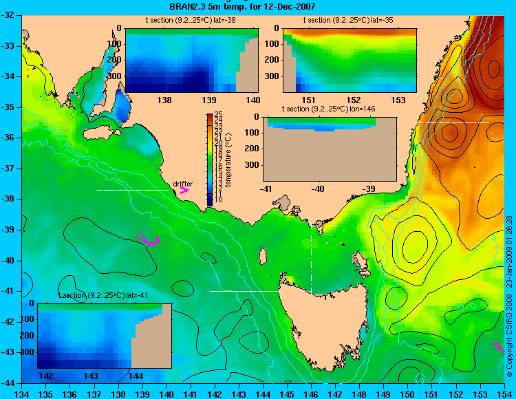Click the white dash-dot section line at longitude 146
This screenshot has width=516, height=399.
coord(311,254)
